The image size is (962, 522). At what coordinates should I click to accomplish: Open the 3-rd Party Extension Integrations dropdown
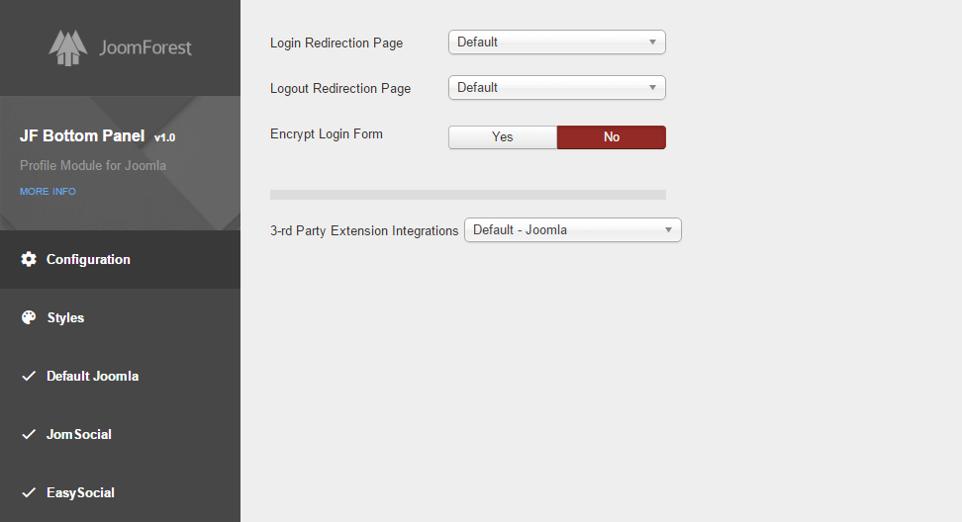point(572,230)
